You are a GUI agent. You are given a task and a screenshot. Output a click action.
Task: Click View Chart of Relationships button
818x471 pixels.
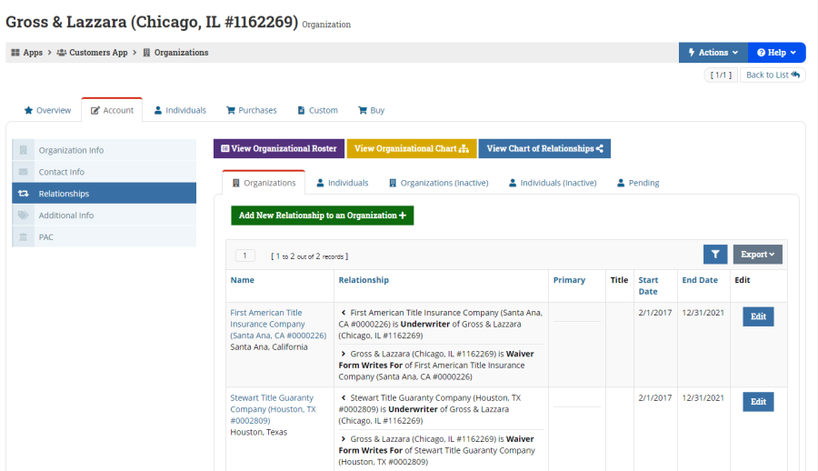click(x=544, y=148)
